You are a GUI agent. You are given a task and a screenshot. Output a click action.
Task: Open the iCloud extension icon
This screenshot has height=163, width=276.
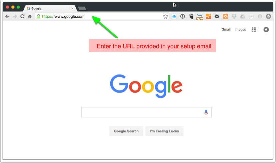pos(174,16)
